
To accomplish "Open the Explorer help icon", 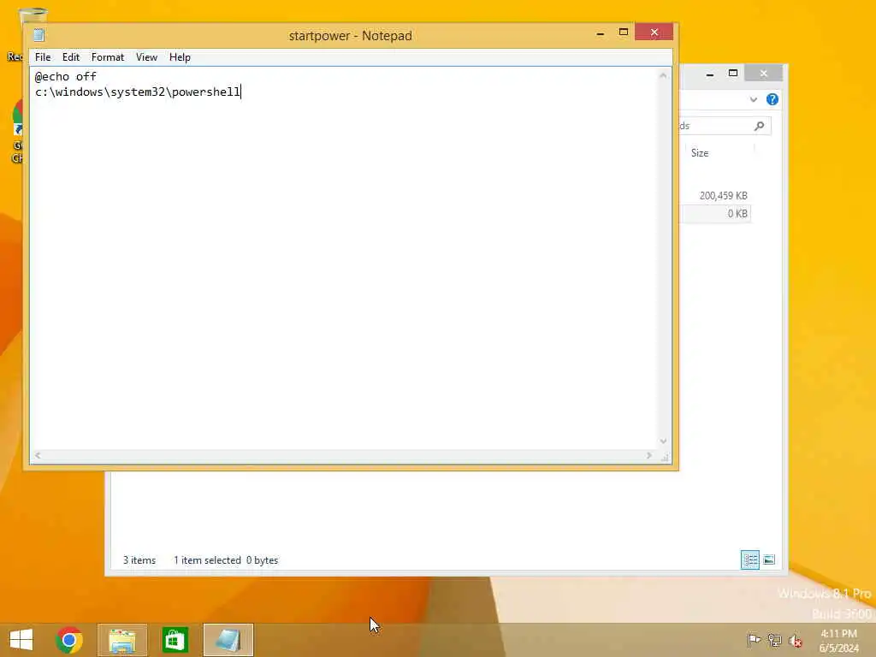I will (x=772, y=99).
